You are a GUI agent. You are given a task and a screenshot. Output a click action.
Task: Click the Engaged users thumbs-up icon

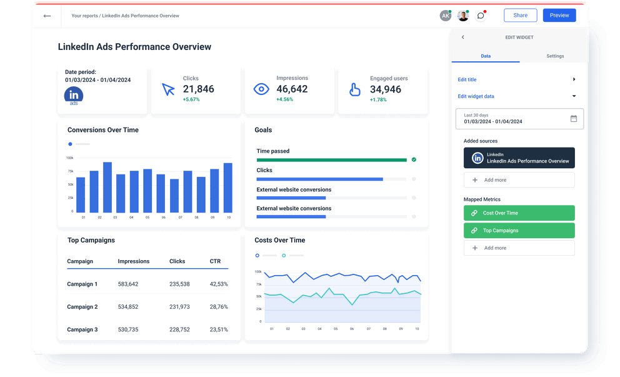(354, 89)
